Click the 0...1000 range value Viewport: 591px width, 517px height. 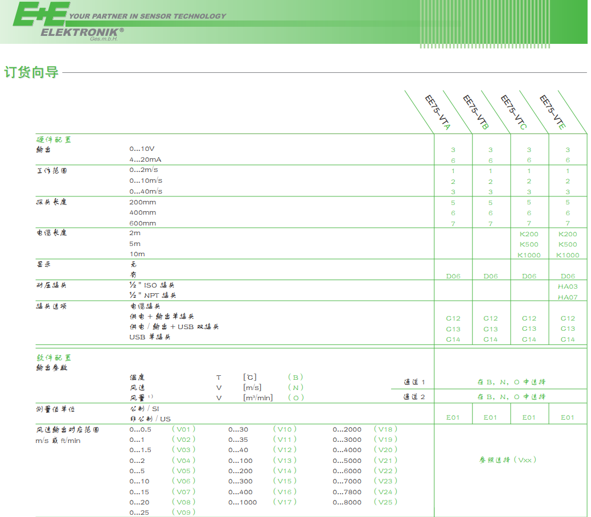pos(243,502)
